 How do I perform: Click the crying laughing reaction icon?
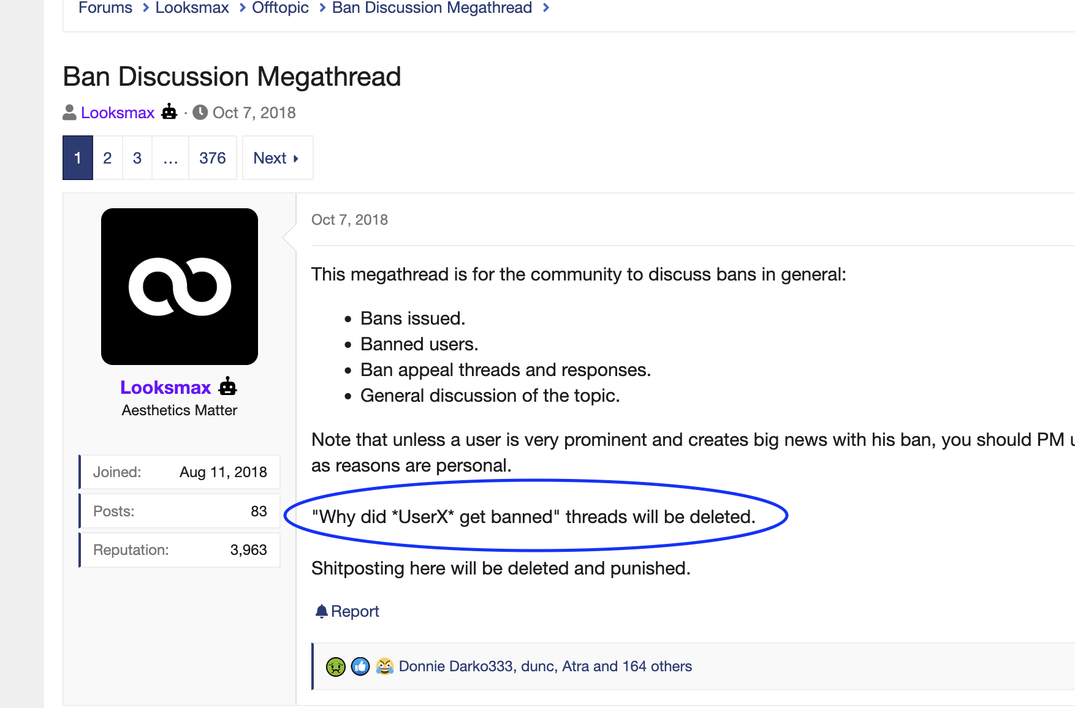point(385,666)
